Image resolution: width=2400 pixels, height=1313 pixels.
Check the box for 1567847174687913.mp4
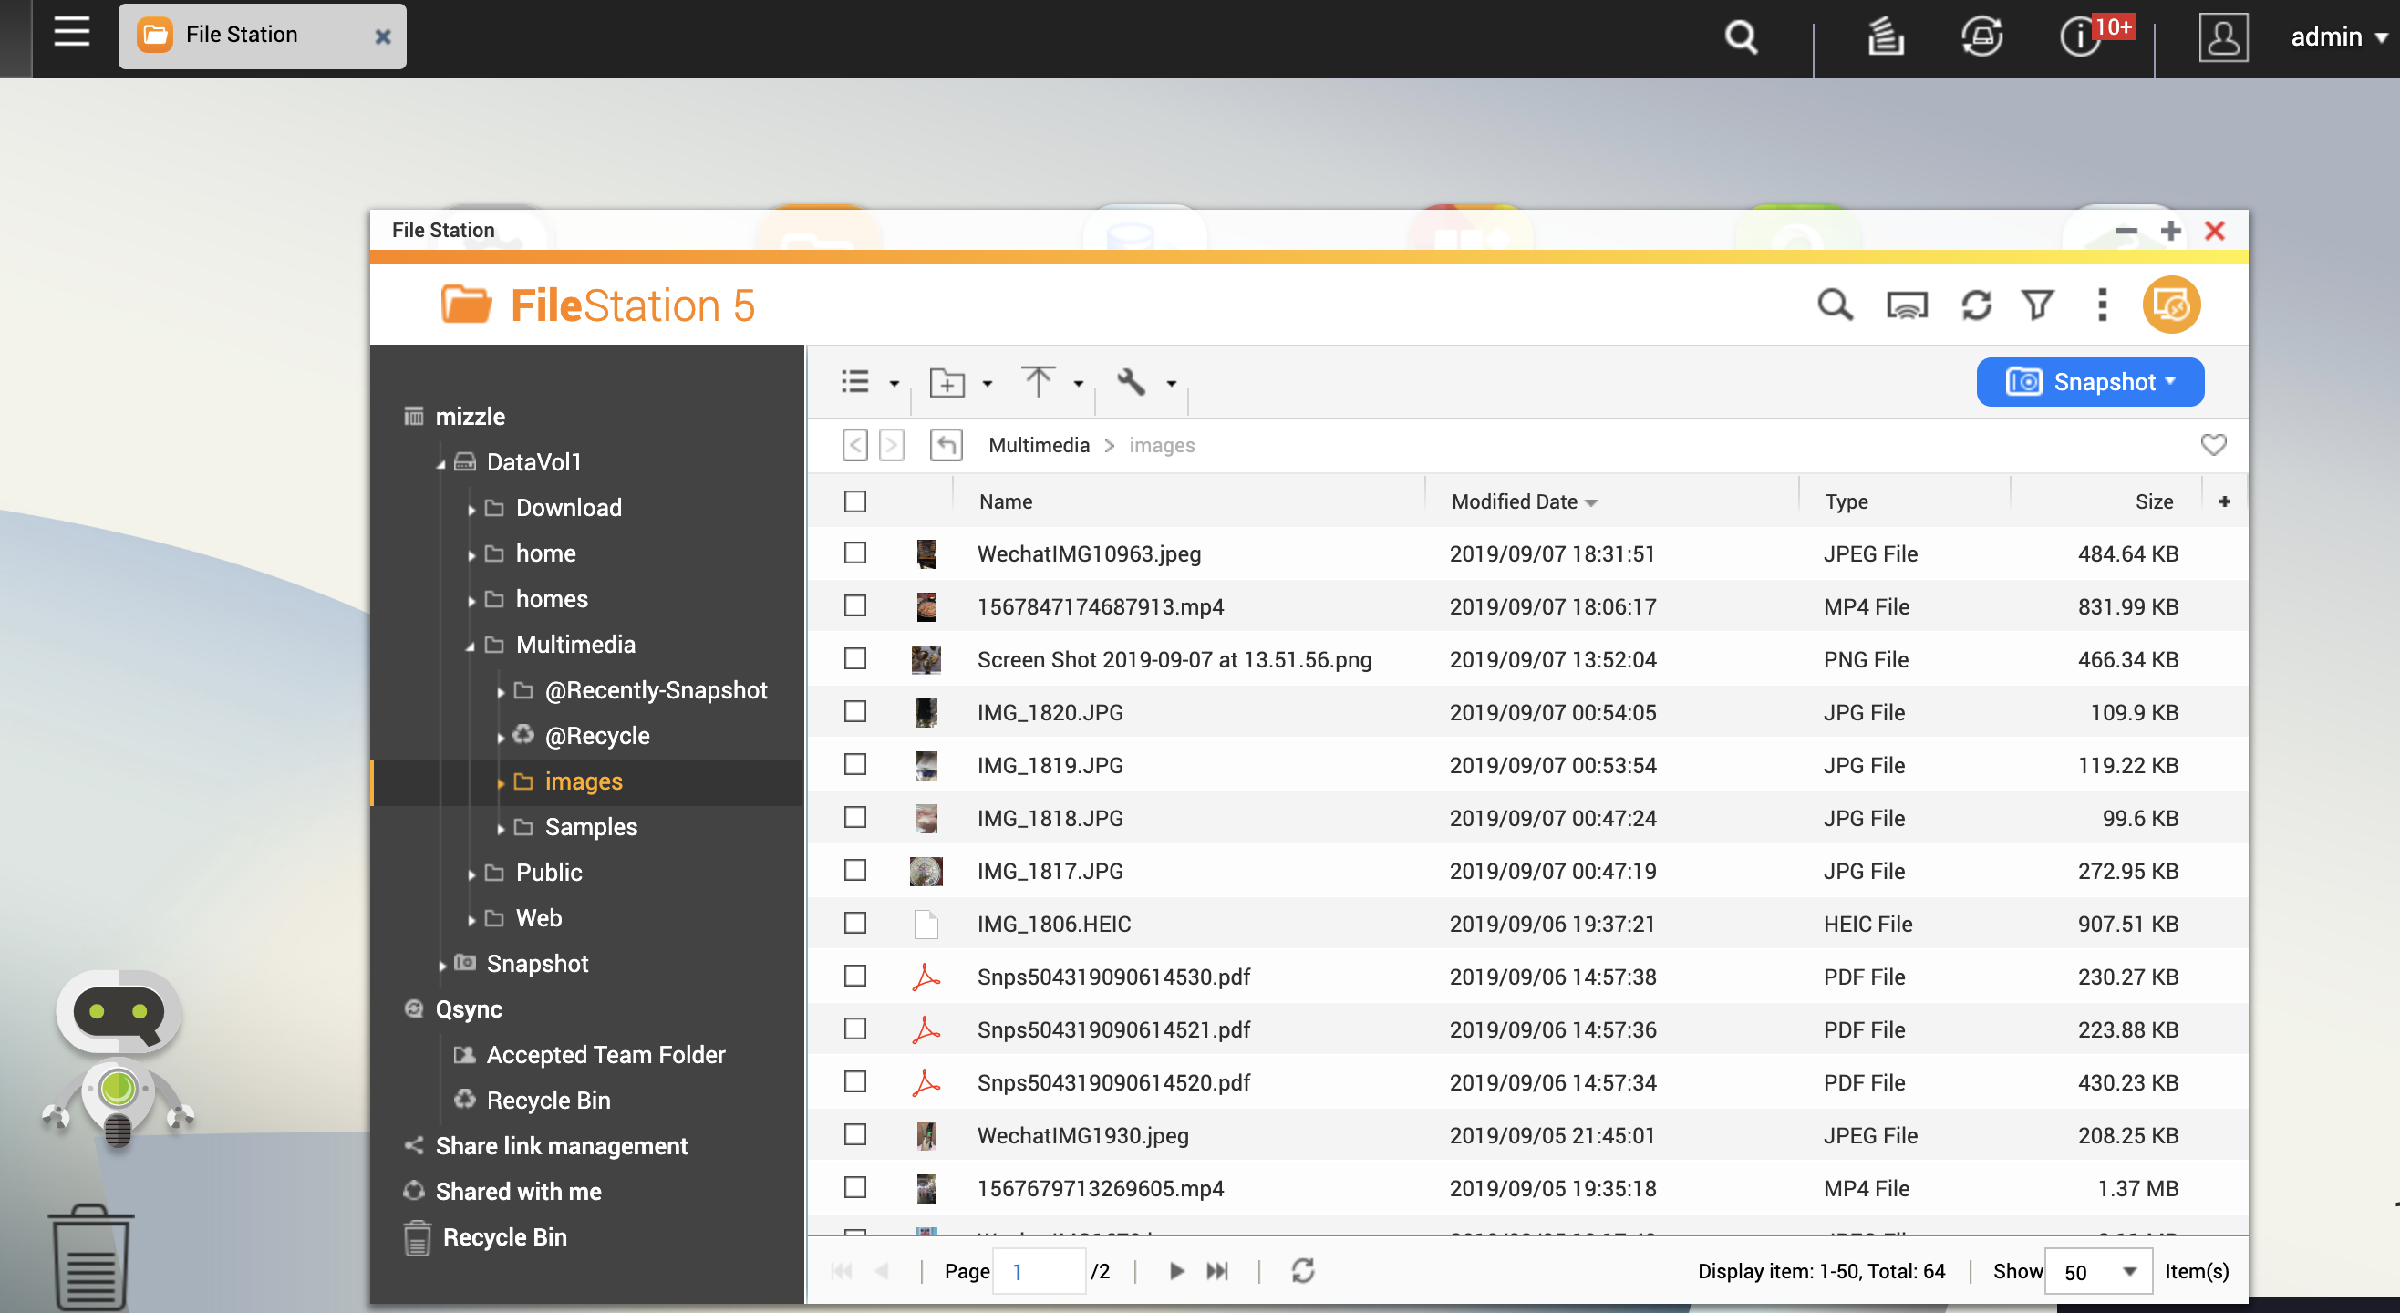pyautogui.click(x=855, y=606)
